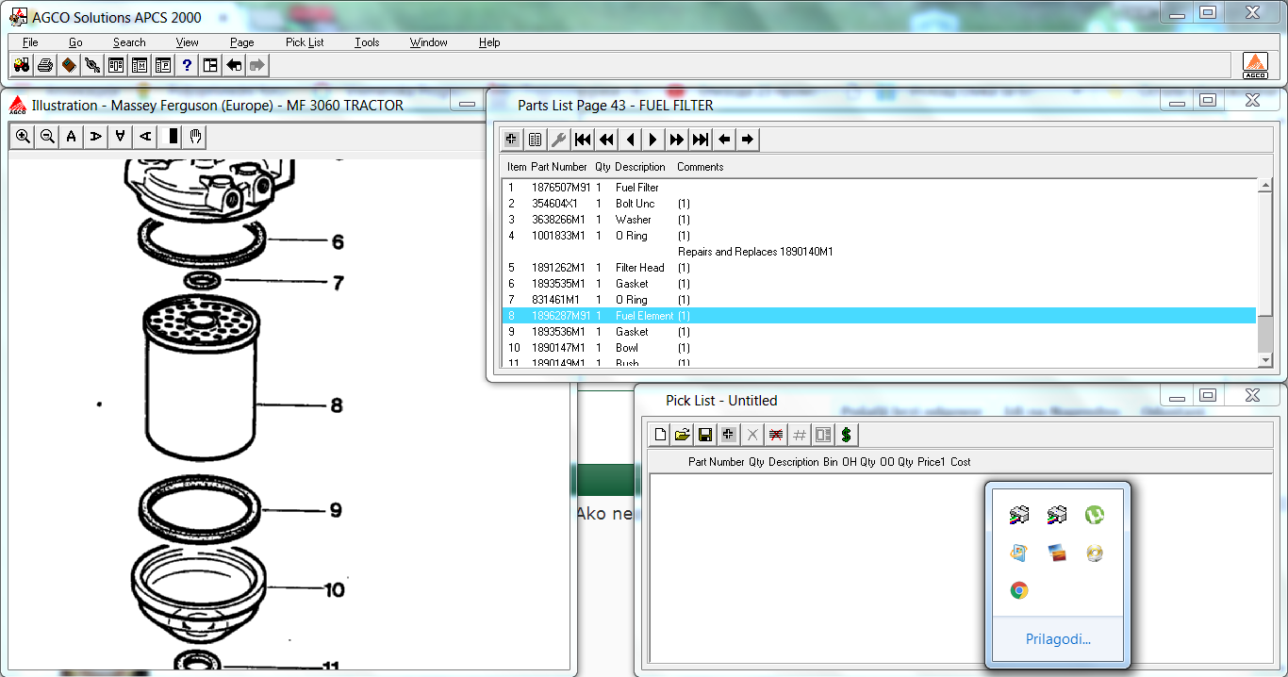Click the window layout icon with P
The width and height of the screenshot is (1288, 677).
(x=163, y=65)
